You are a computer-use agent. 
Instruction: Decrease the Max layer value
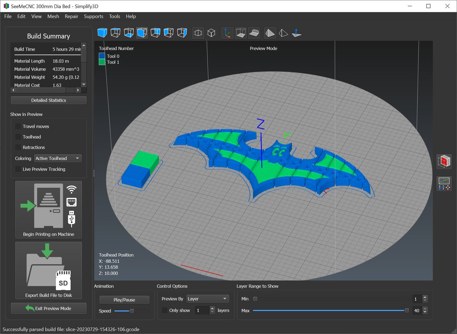coord(425,313)
